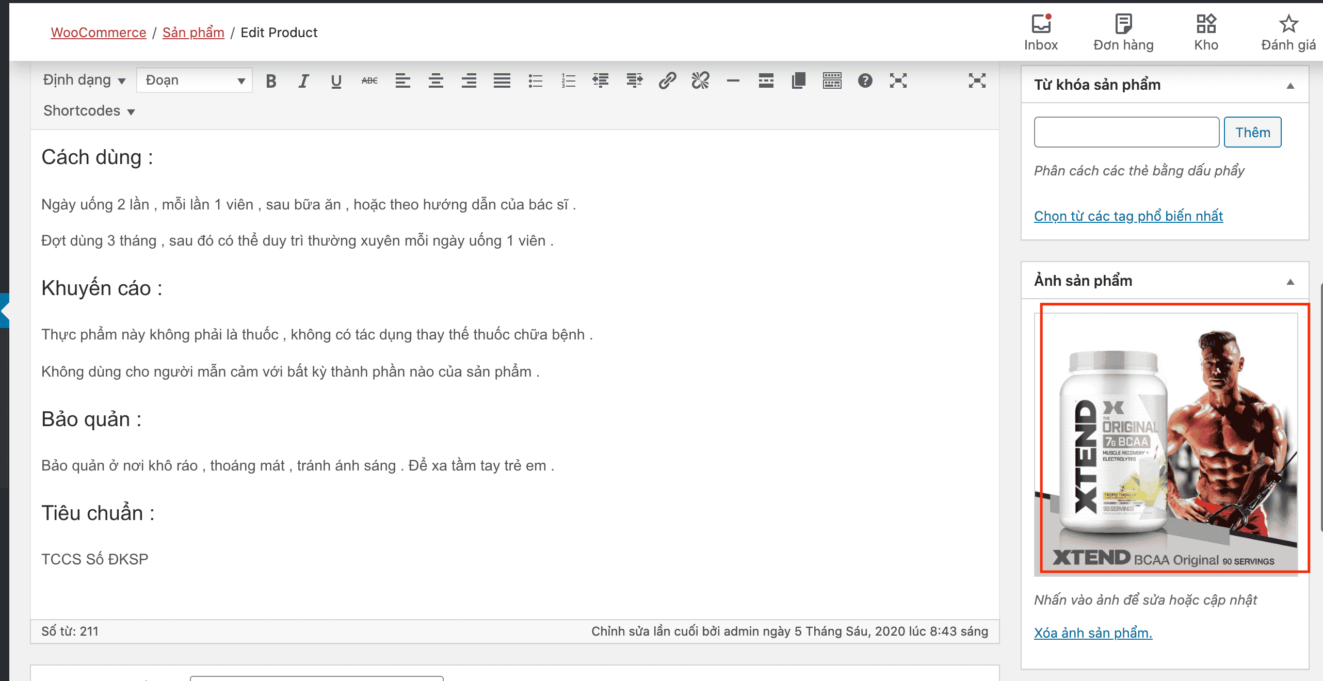Click the heading 'Tiêu chuẩn :'

[98, 513]
